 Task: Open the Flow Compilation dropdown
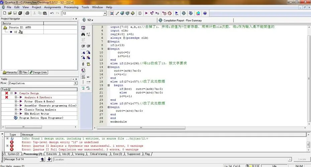(75, 83)
